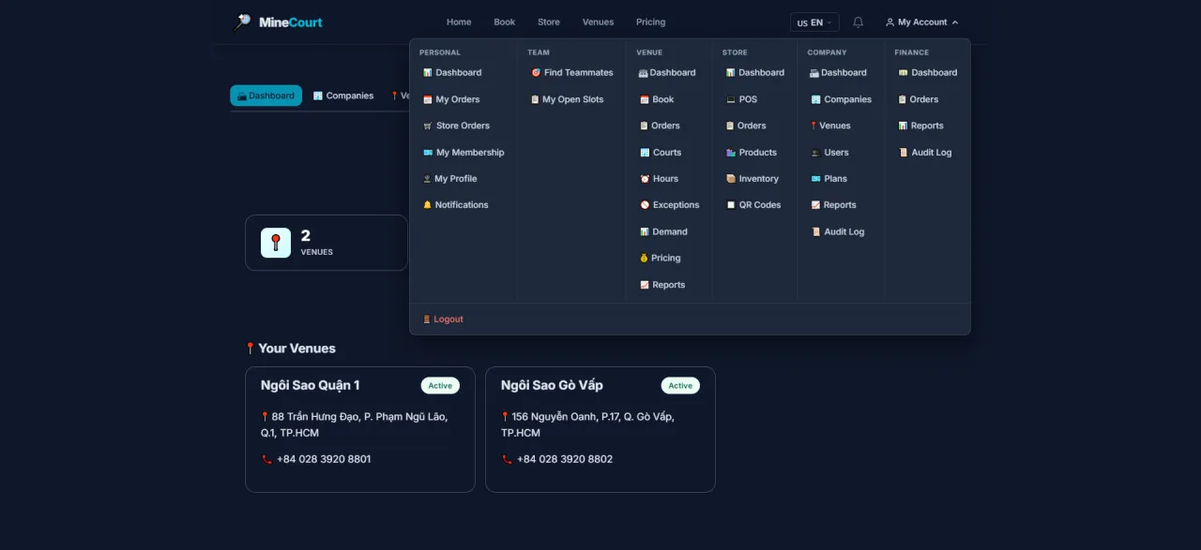Image resolution: width=1201 pixels, height=550 pixels.
Task: Select Exceptions in Venue menu
Action: click(x=669, y=205)
